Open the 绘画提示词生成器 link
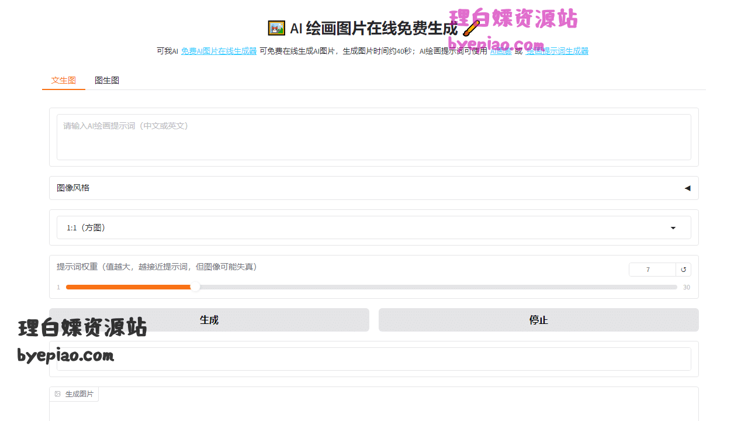748x421 pixels. pyautogui.click(x=557, y=51)
